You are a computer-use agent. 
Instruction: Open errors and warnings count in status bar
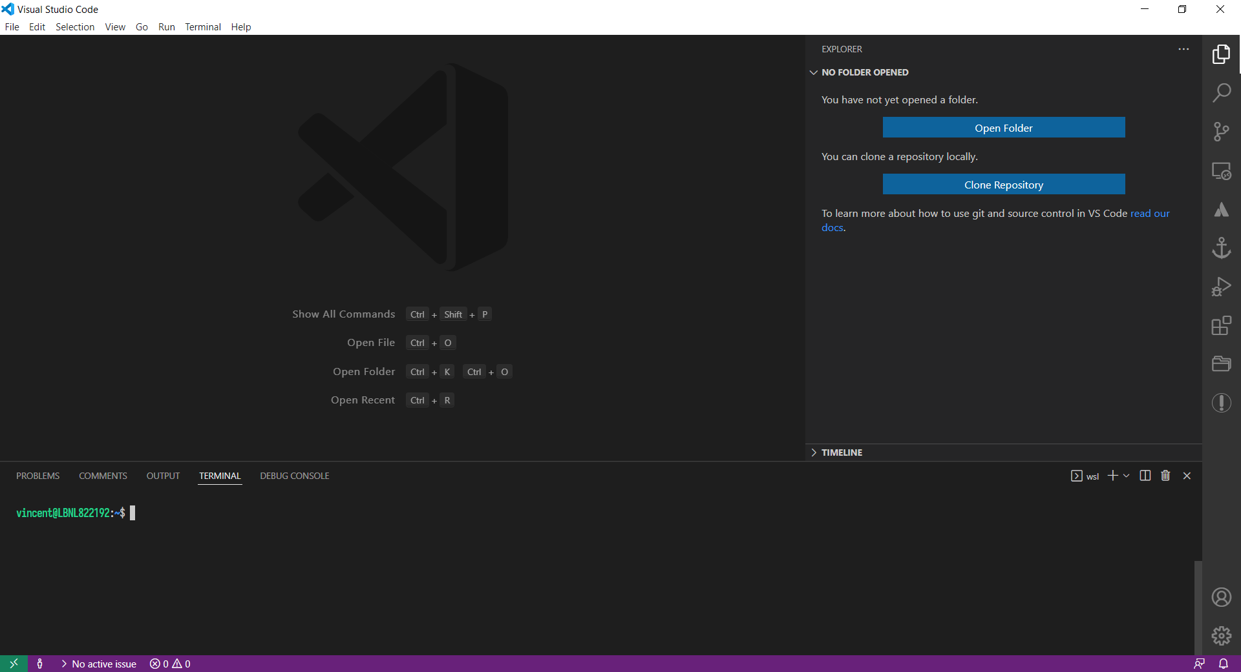(x=170, y=664)
